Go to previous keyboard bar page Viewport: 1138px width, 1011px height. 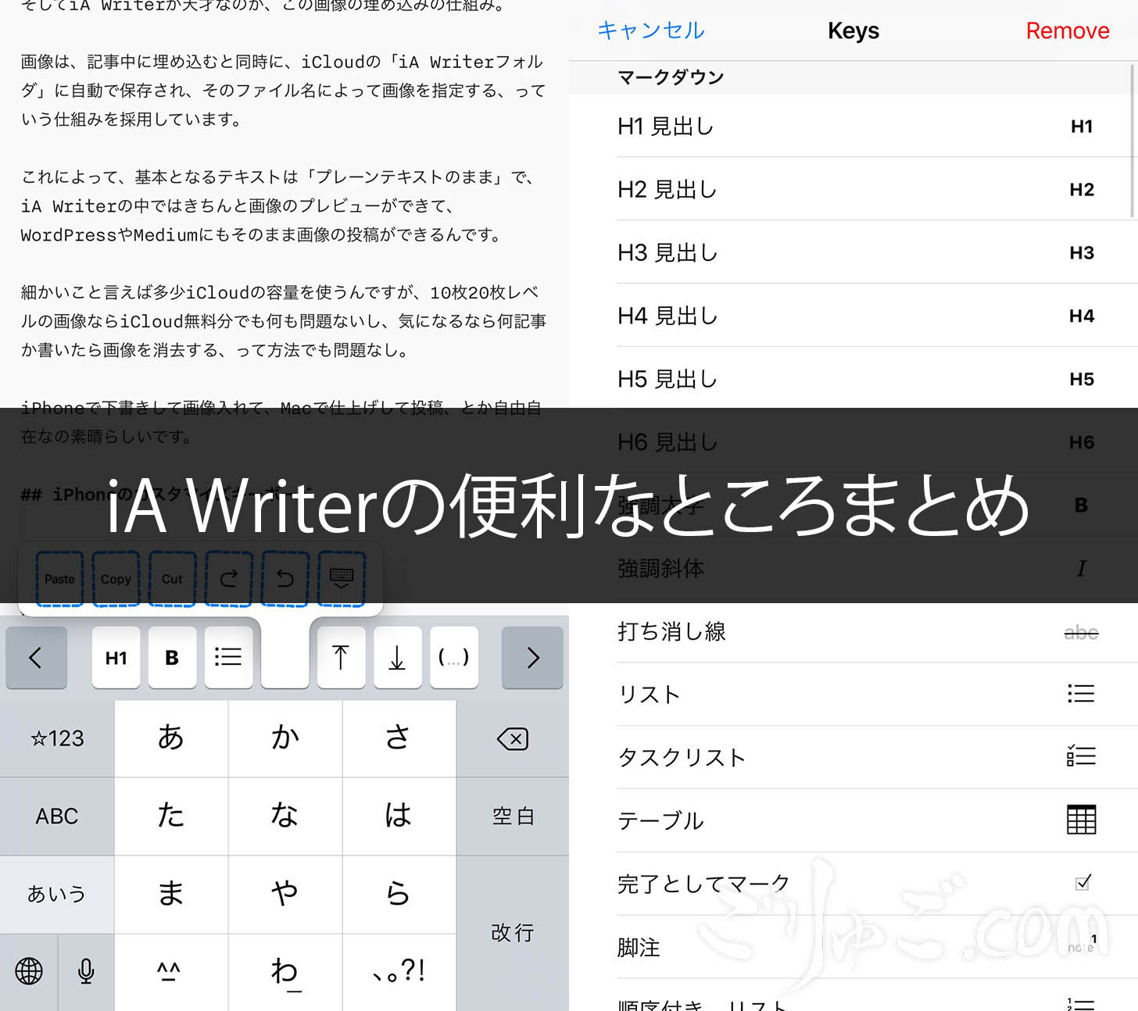pyautogui.click(x=36, y=658)
